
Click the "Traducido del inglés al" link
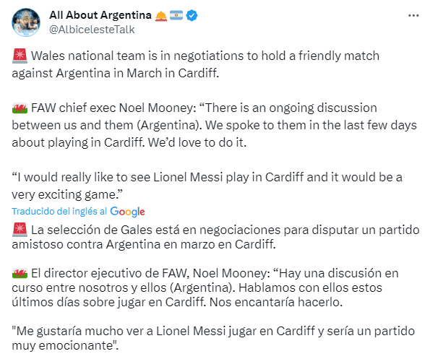pos(59,212)
